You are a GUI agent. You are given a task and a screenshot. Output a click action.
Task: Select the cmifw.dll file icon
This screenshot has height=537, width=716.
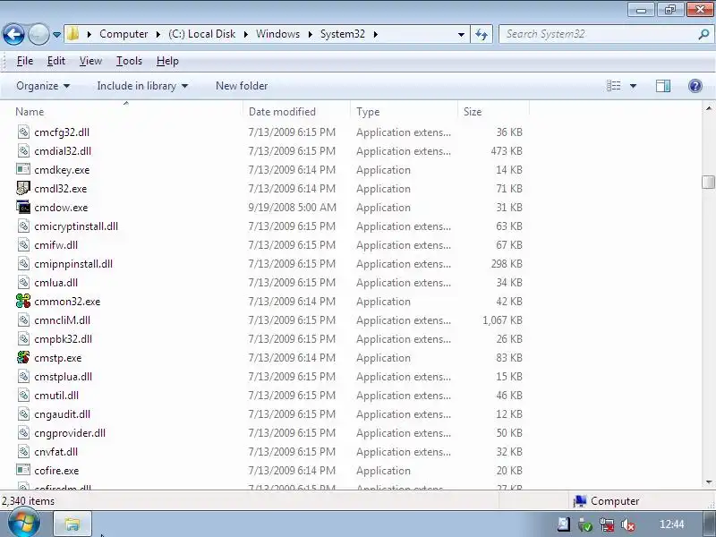point(23,244)
